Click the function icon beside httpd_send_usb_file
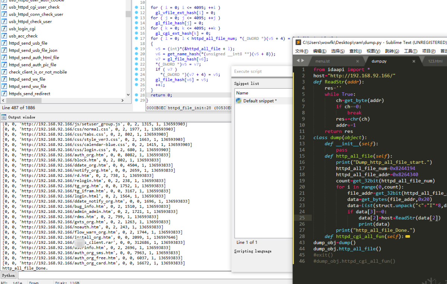 (4, 43)
